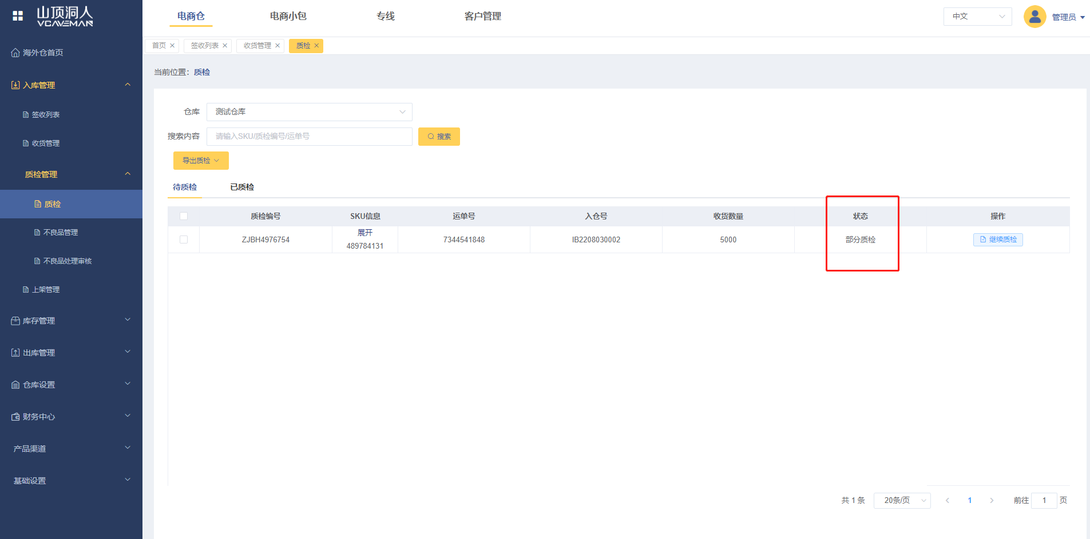This screenshot has width=1090, height=539.
Task: Click the 搜索 search button
Action: (x=439, y=137)
